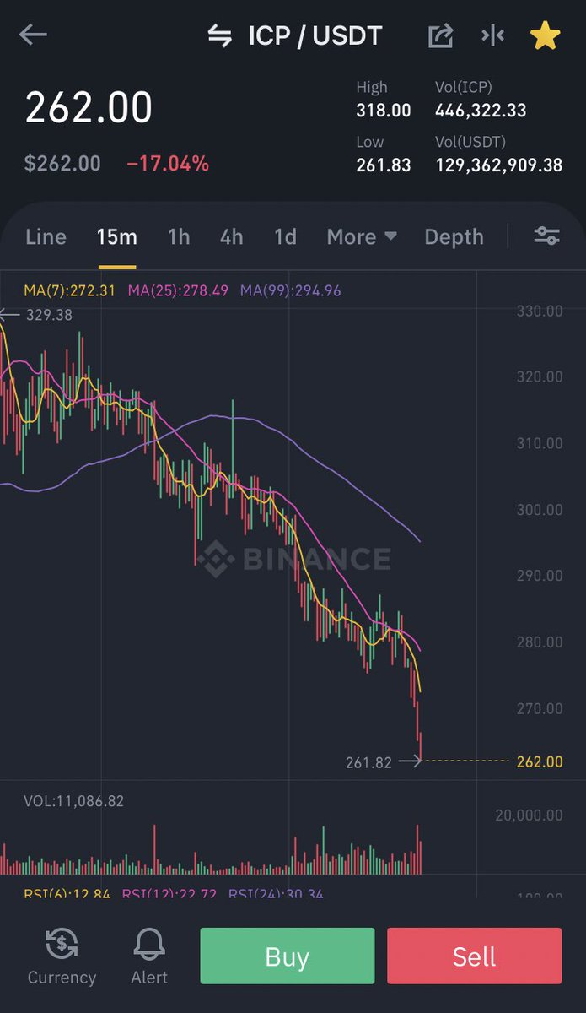Tap the VOL:11,086.82 label
The height and width of the screenshot is (1013, 586).
point(73,801)
